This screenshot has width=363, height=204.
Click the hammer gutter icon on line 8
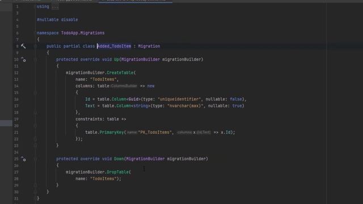[x=23, y=46]
